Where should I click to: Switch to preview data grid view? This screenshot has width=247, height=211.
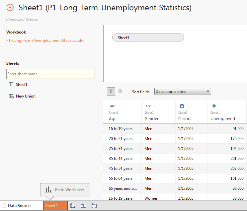111,92
